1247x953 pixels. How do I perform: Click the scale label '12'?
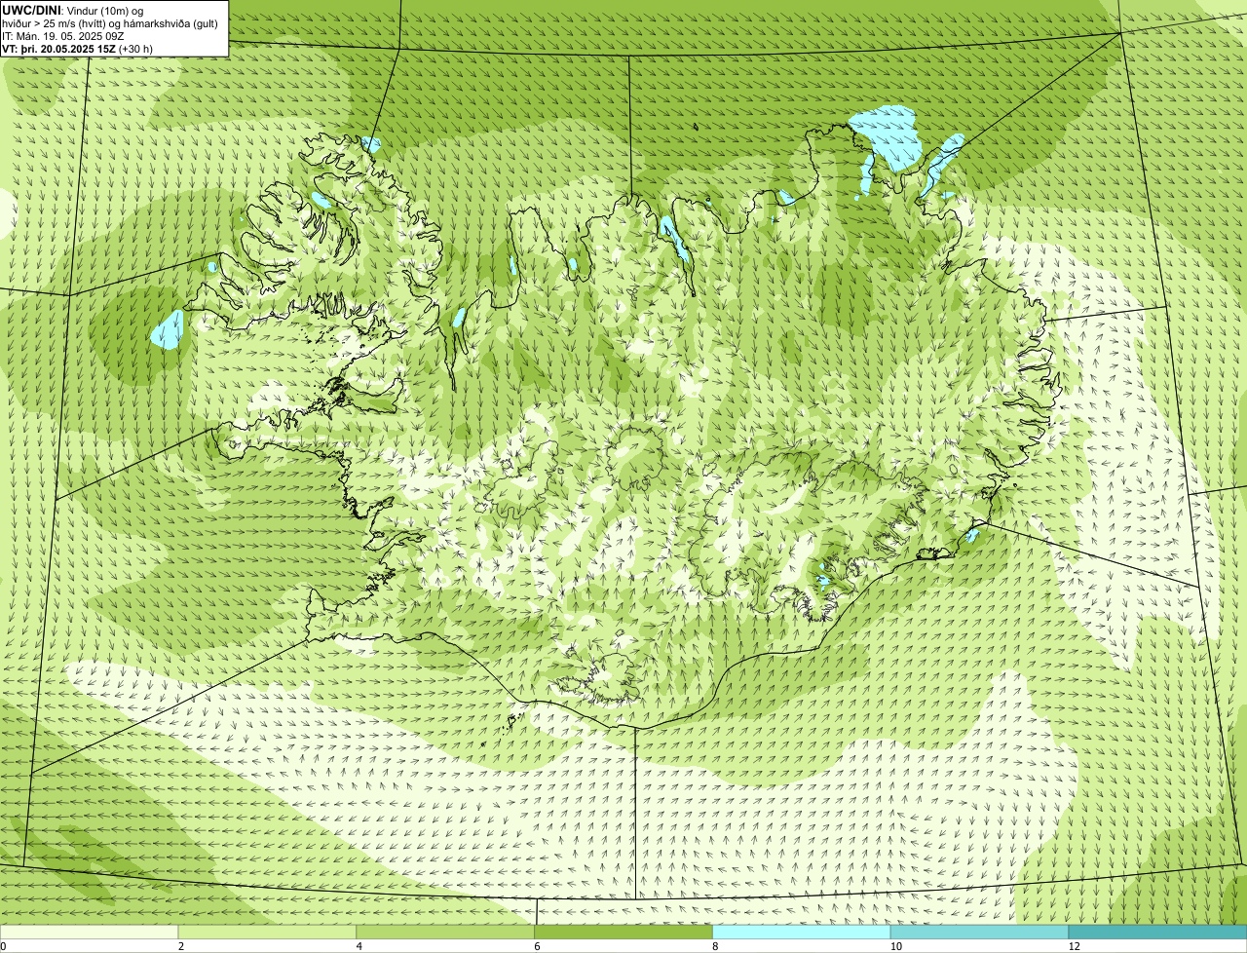[1074, 946]
